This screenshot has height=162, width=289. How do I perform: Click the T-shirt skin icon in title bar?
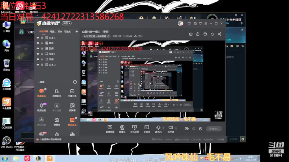point(200,23)
